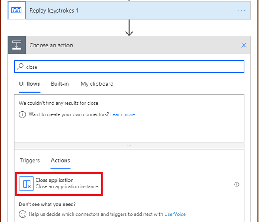The width and height of the screenshot is (259, 222).
Task: Click the search magnifier icon
Action: (x=21, y=67)
